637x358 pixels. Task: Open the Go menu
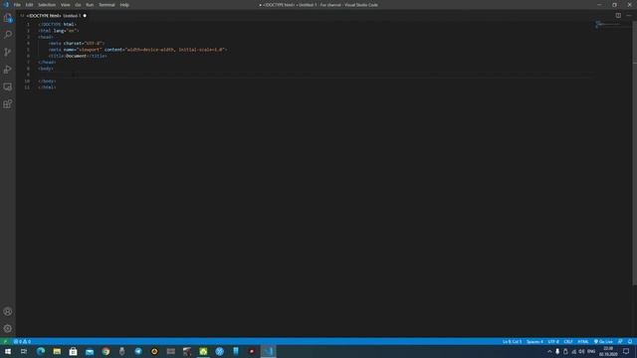click(78, 5)
